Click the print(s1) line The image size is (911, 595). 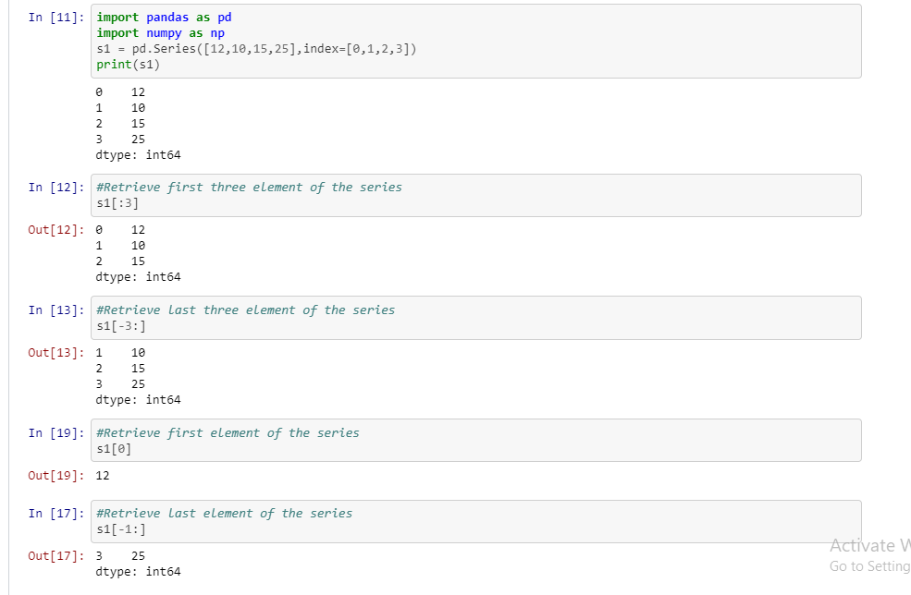click(128, 65)
